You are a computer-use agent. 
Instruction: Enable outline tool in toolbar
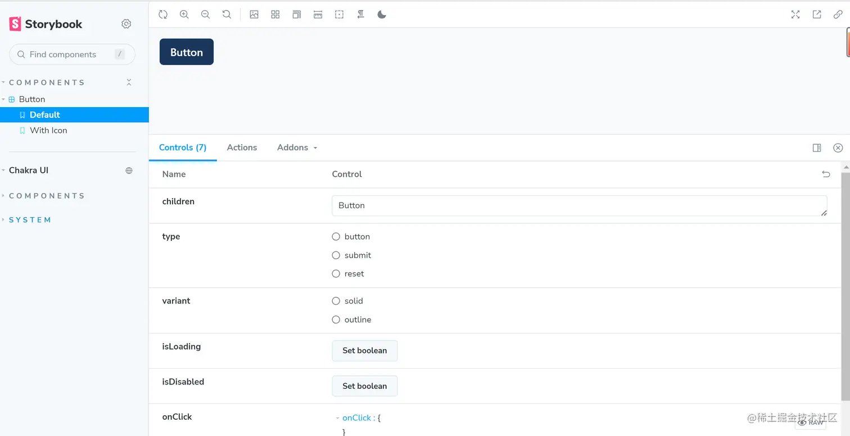click(x=340, y=15)
